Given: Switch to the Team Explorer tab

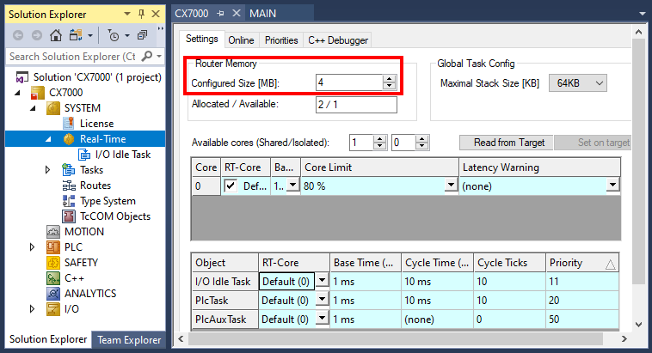Looking at the screenshot, I should 129,340.
